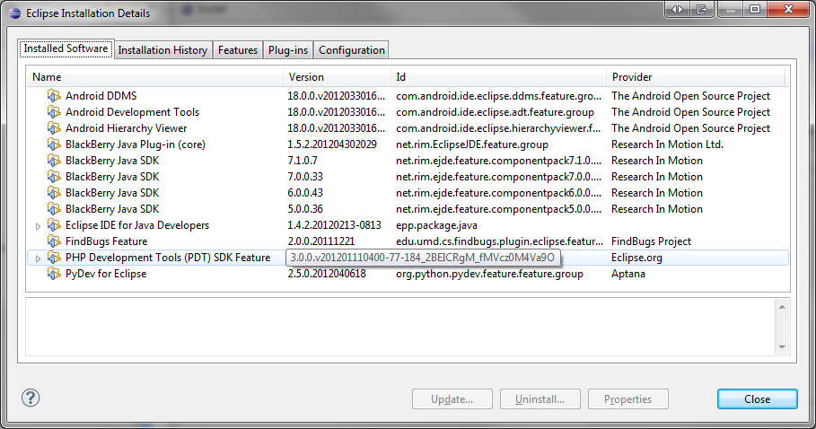Click the empty description text area
The height and width of the screenshot is (429, 816).
coord(400,327)
